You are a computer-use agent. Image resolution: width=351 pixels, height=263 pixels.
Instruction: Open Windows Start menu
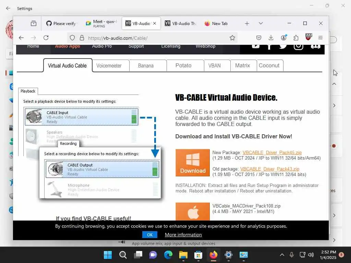(x=108, y=255)
